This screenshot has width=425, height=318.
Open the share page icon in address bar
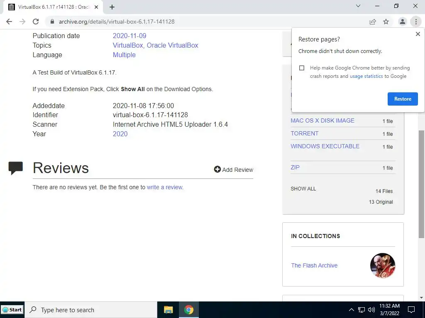[x=373, y=22]
